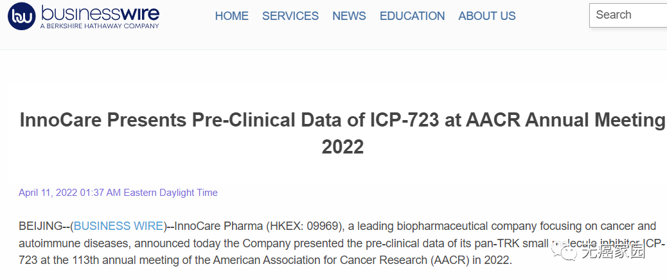Click the InnoCare Pharma name in paragraph
This screenshot has height=280, width=667.
(x=218, y=226)
